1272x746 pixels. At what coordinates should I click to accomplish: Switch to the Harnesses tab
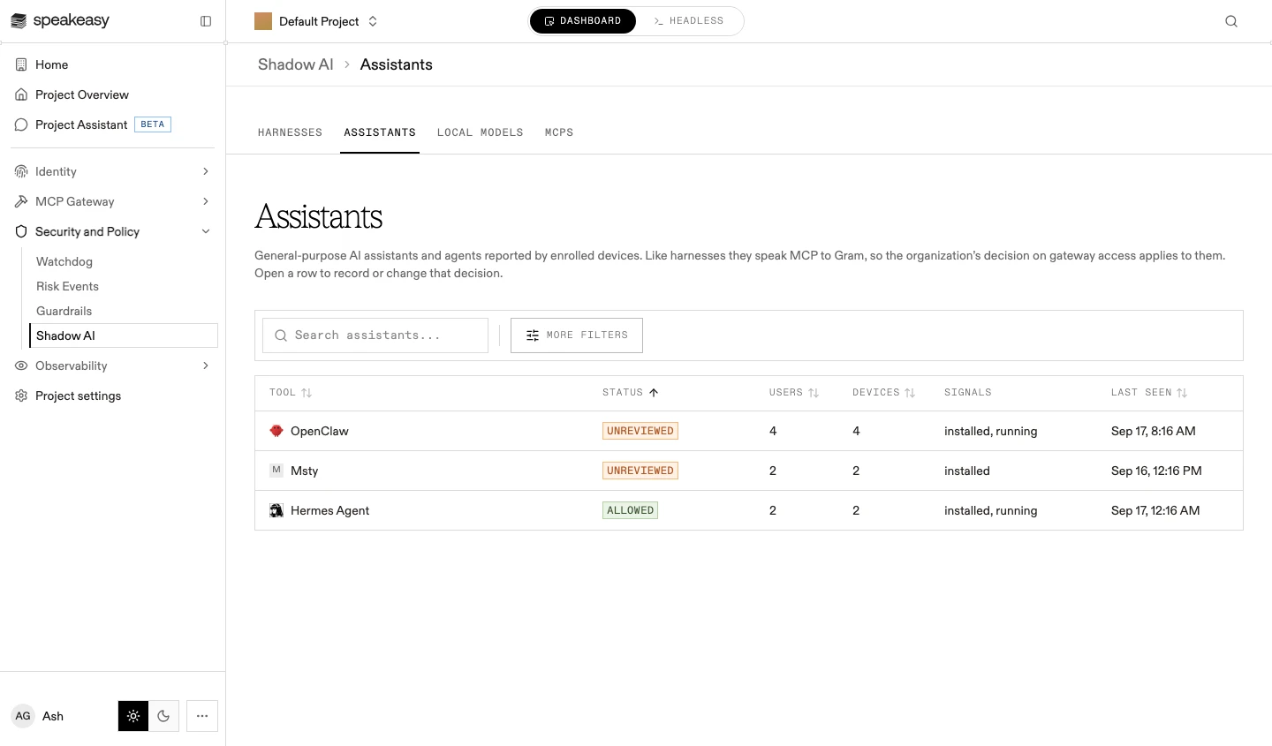pyautogui.click(x=290, y=132)
